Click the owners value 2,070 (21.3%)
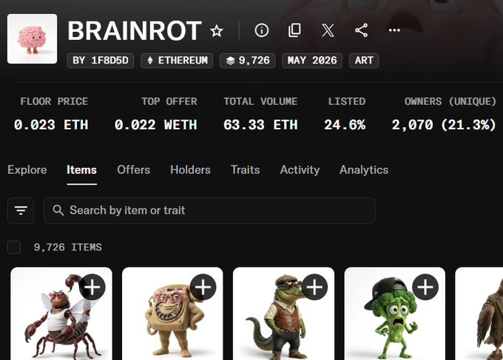The image size is (503, 360). click(x=444, y=125)
